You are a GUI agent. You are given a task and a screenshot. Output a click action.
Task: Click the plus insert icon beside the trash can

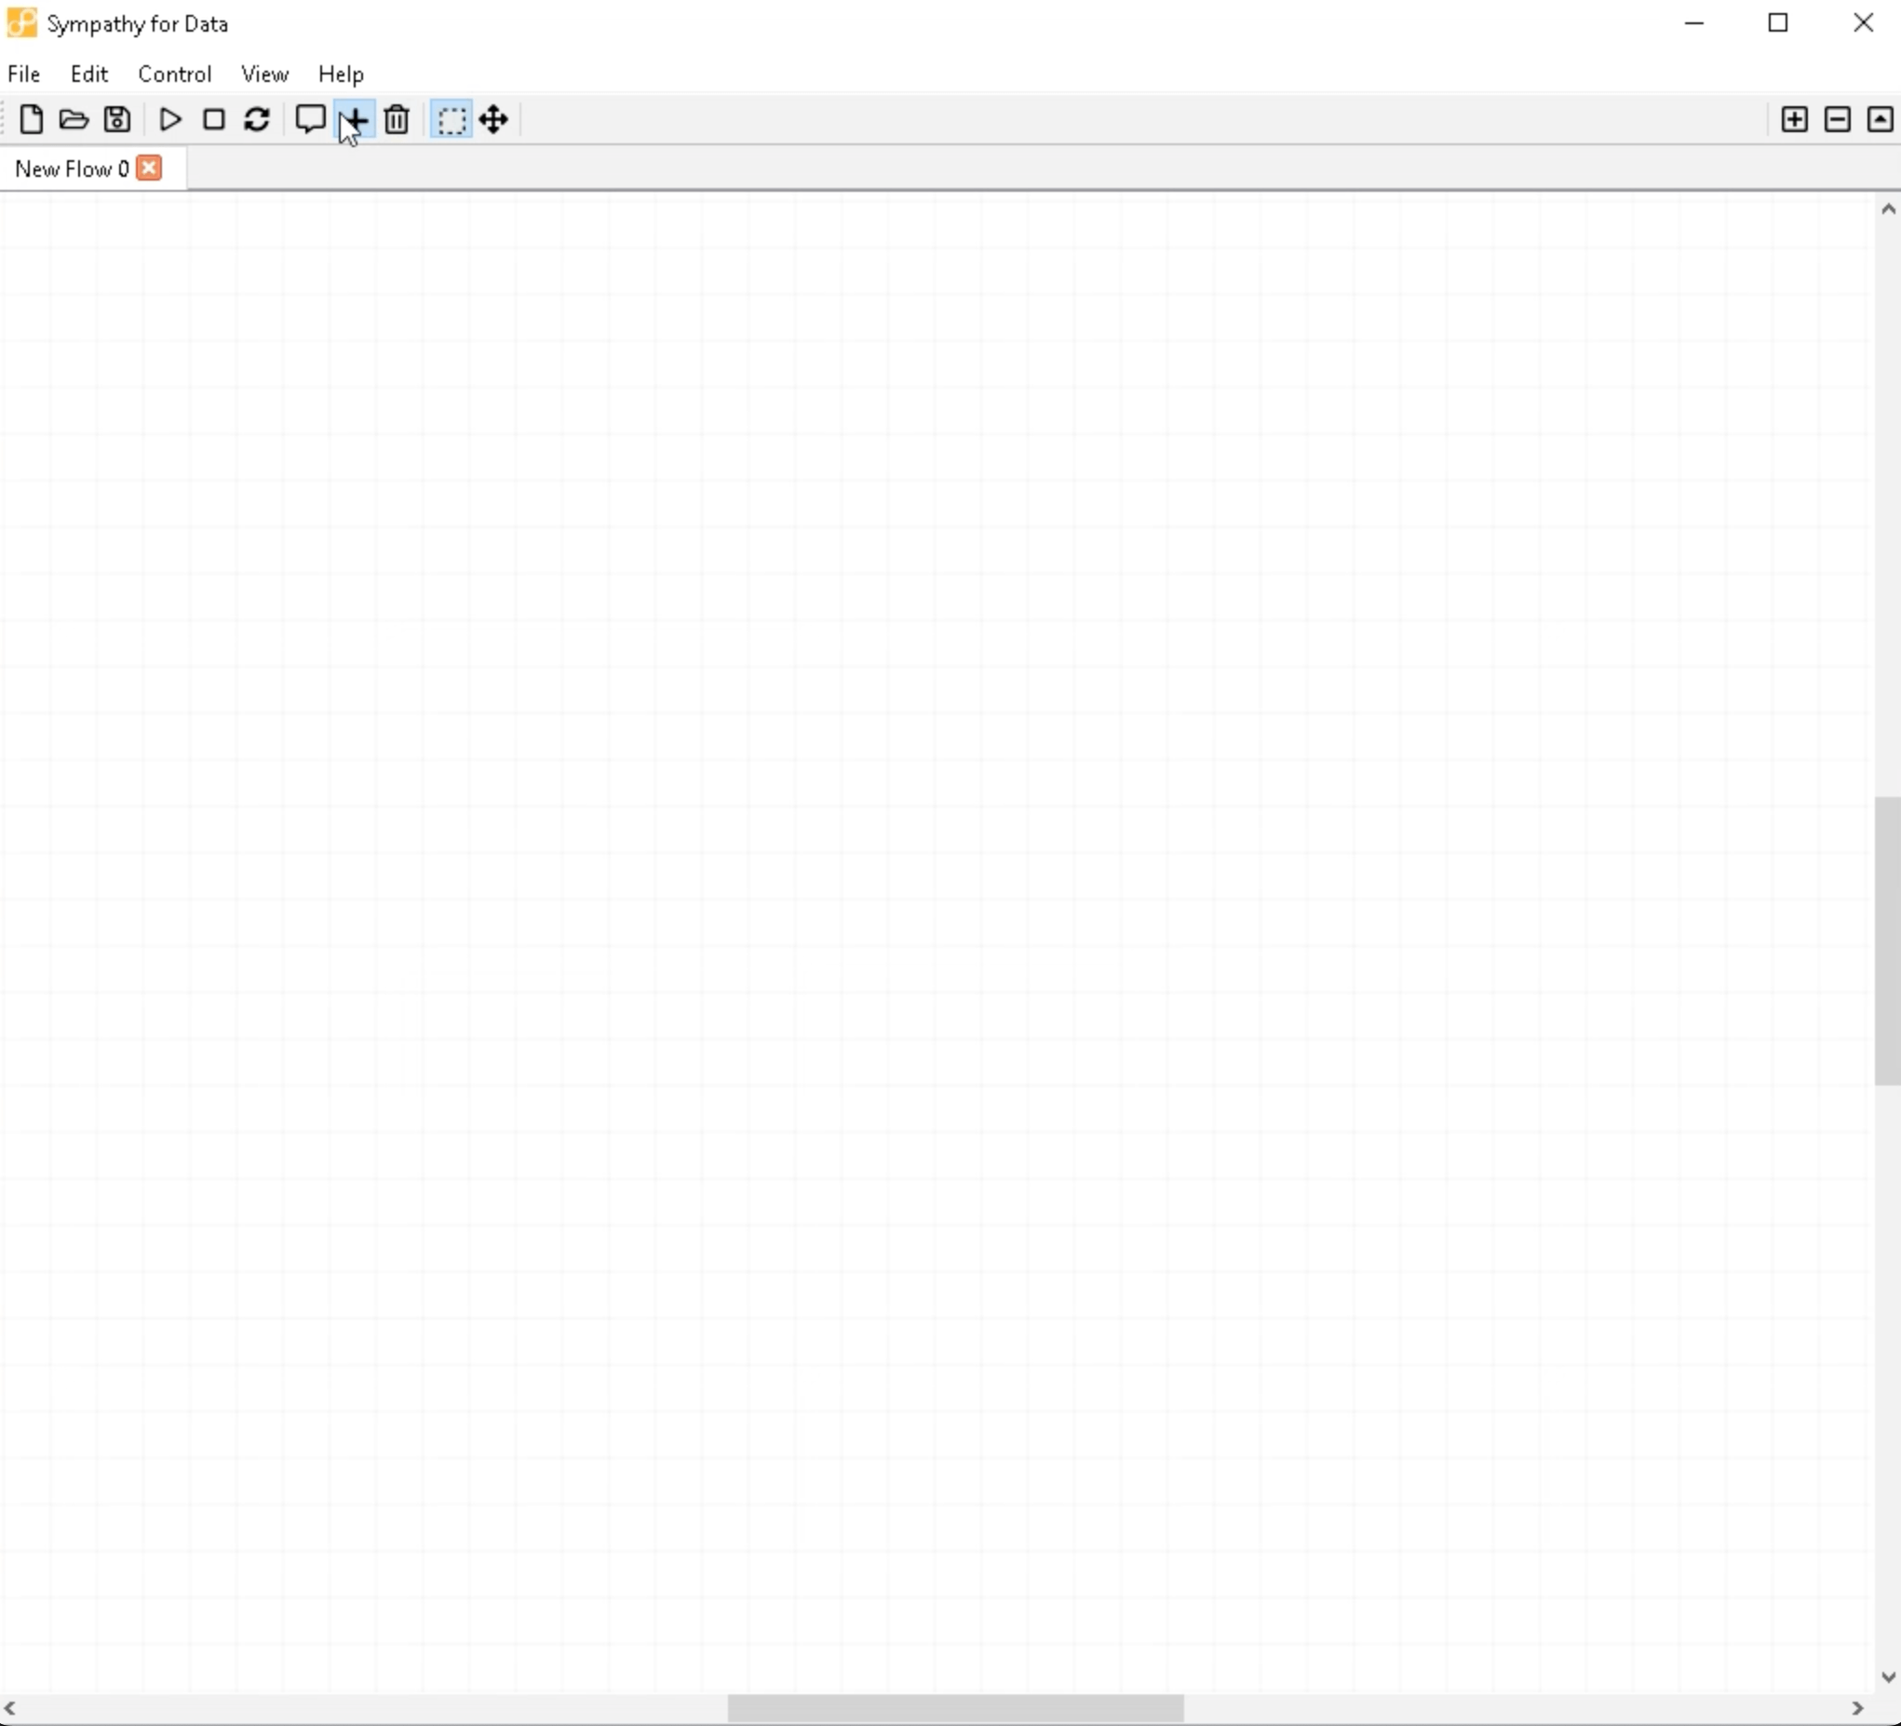pos(355,120)
